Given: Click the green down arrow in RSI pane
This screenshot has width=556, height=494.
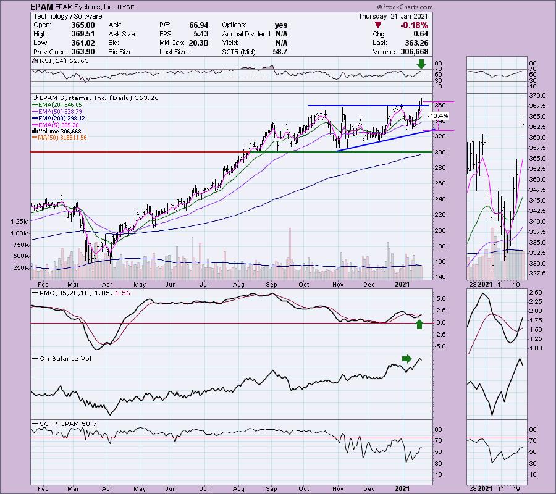Looking at the screenshot, I should point(421,64).
